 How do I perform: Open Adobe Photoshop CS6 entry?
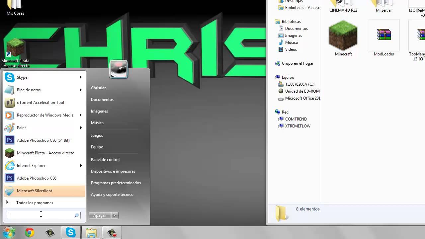44,178
